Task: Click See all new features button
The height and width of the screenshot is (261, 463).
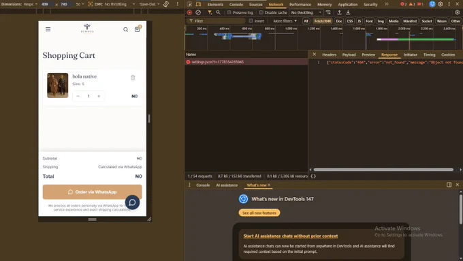Action: [259, 213]
